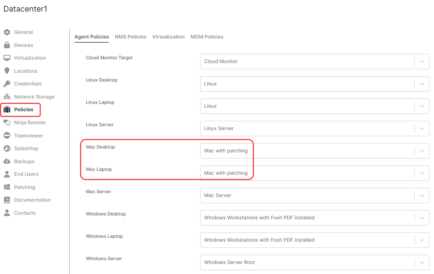Switch to the MDM Policies tab

point(207,37)
